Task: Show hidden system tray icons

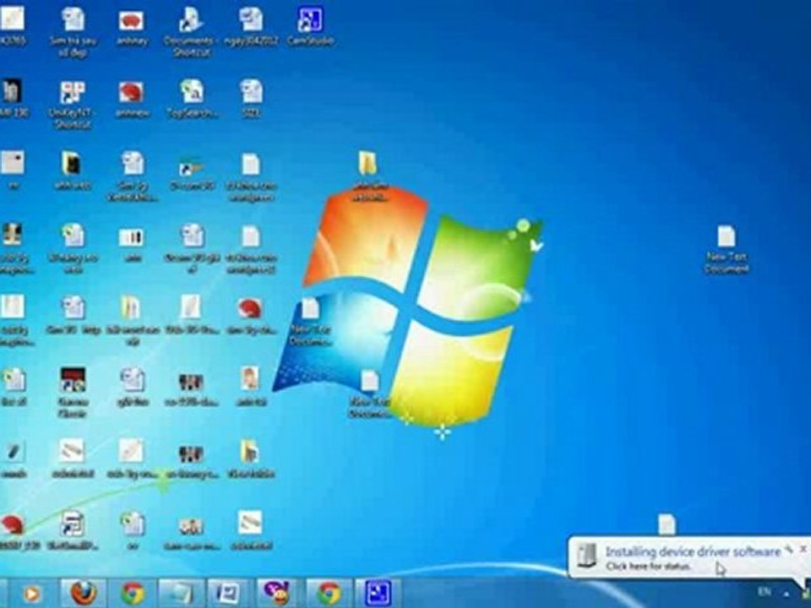Action: (x=787, y=594)
